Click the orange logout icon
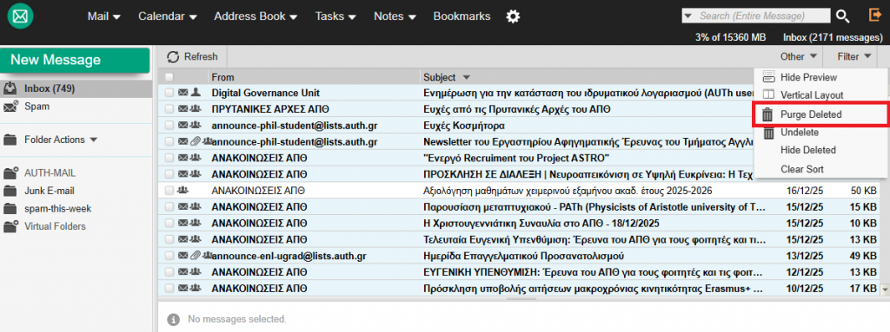The image size is (890, 332). [874, 16]
